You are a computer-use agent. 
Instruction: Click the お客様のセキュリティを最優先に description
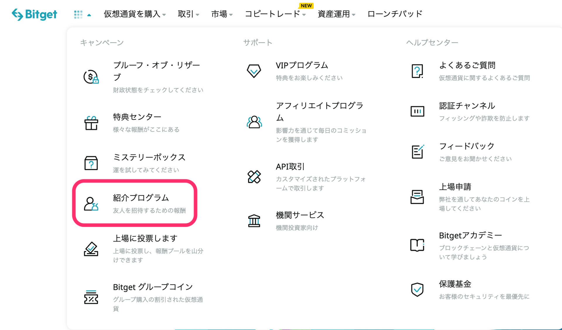click(x=484, y=296)
